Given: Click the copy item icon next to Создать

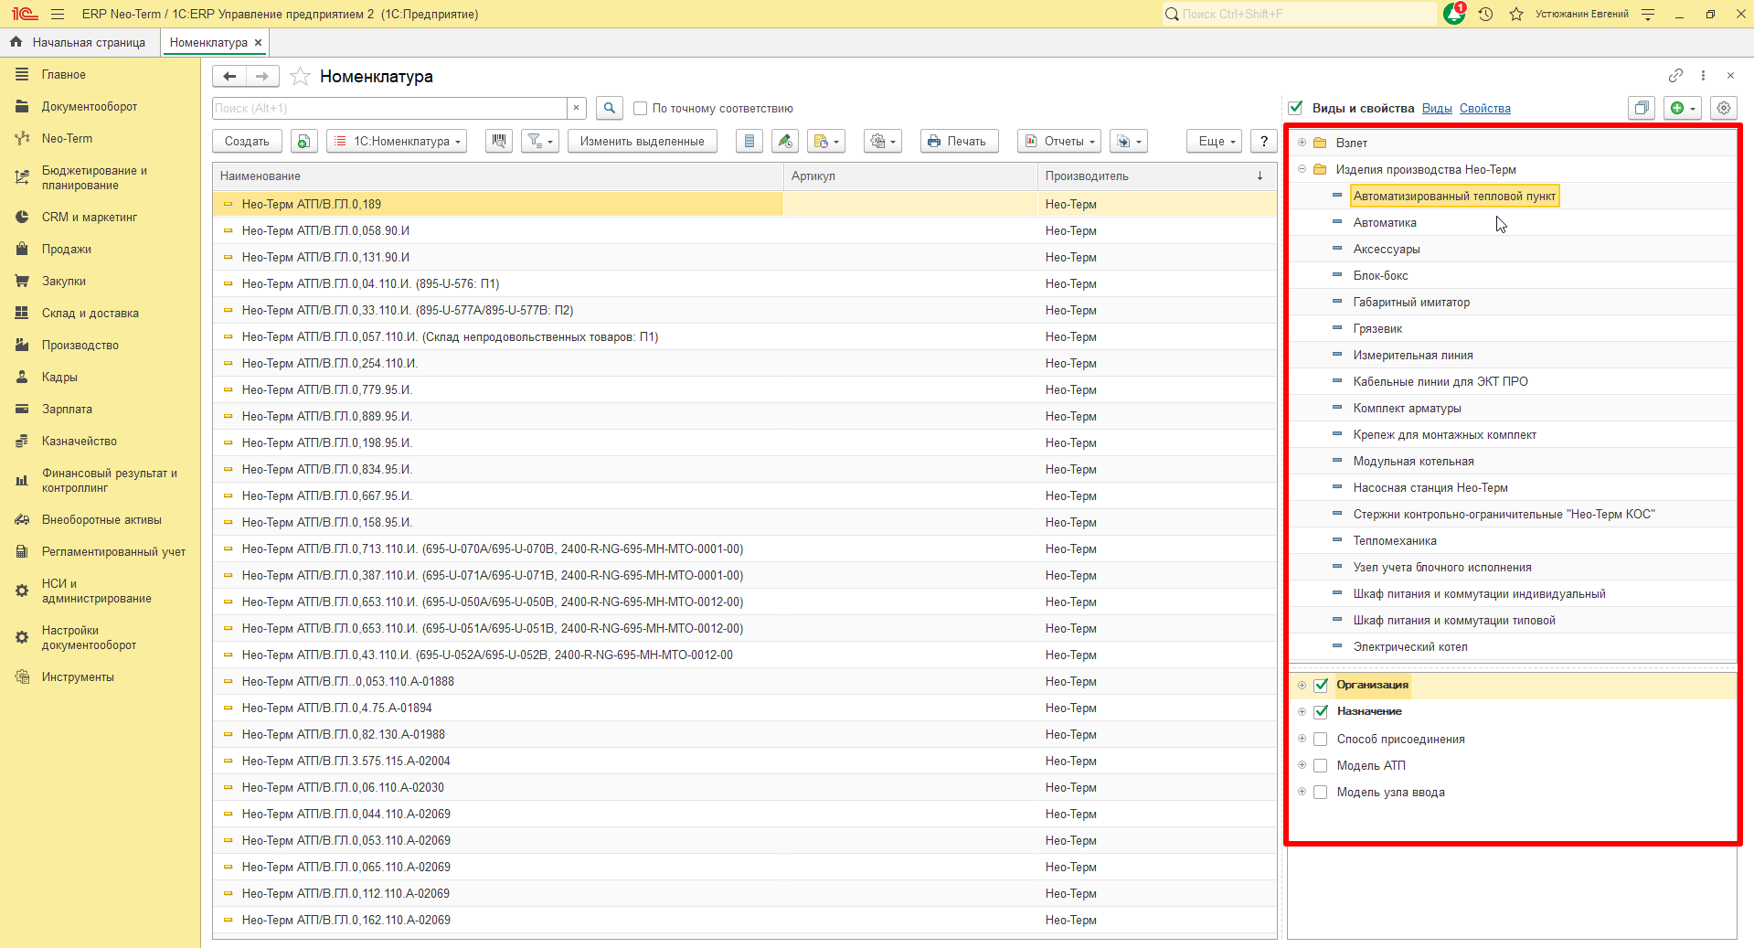Looking at the screenshot, I should 304,141.
